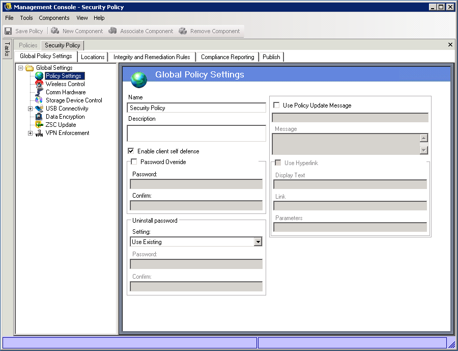The width and height of the screenshot is (458, 351).
Task: Select Storage Device Control tree item
Action: click(x=74, y=100)
